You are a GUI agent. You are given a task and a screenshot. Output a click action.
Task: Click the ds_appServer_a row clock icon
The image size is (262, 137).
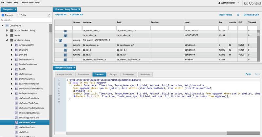click(x=65, y=45)
